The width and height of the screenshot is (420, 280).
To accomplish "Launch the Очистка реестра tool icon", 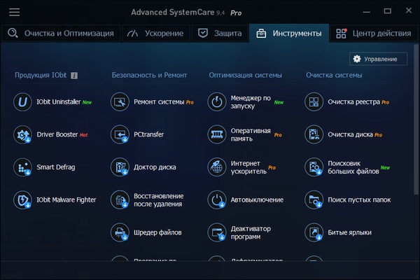I will point(314,102).
